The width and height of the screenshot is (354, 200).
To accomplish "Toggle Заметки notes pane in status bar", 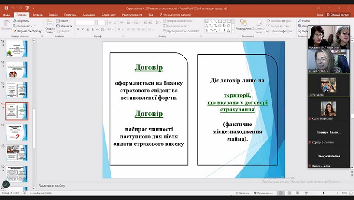I will (243, 193).
